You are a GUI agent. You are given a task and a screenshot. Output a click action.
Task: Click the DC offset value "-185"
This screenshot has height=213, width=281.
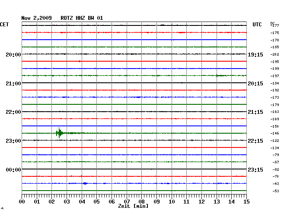click(275, 47)
